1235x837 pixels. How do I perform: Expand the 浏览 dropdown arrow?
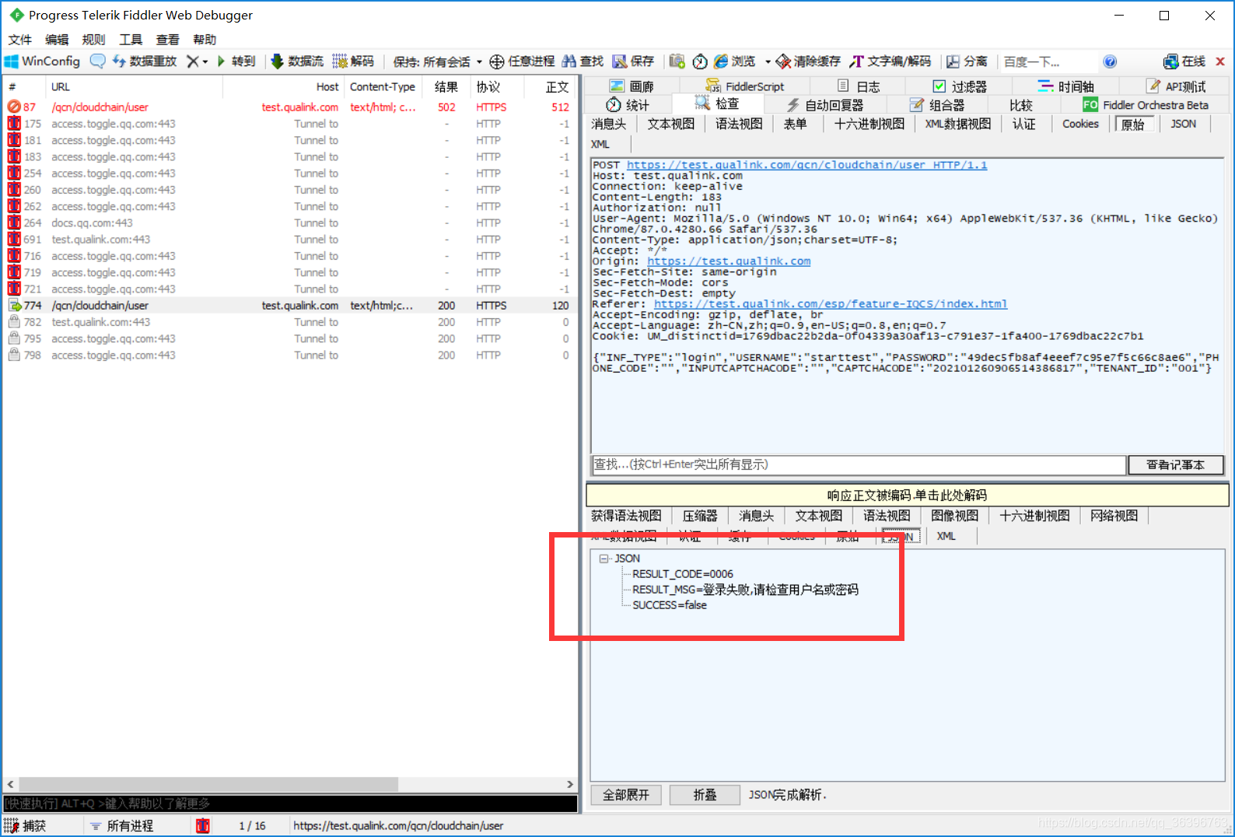tap(768, 61)
